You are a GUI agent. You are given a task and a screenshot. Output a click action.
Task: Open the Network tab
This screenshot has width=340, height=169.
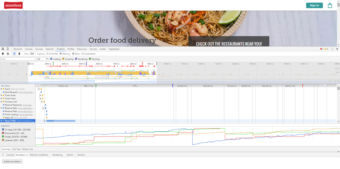point(50,49)
